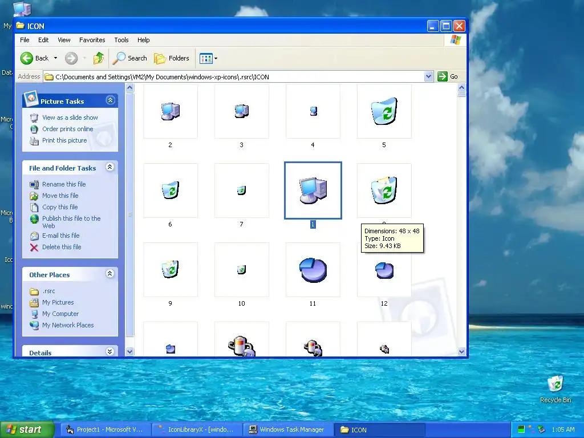Select full recycle bin icon labeled 9
This screenshot has height=438, width=584.
[171, 270]
